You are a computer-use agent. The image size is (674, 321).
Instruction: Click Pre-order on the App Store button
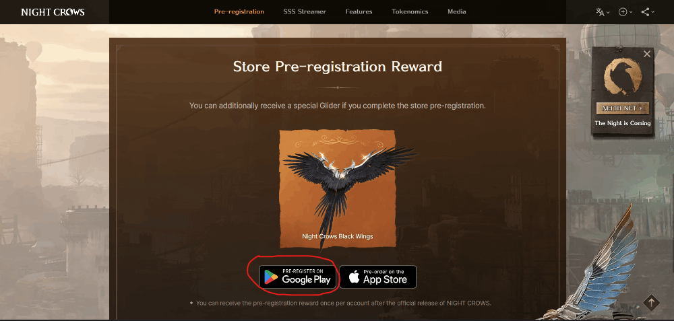coord(378,277)
